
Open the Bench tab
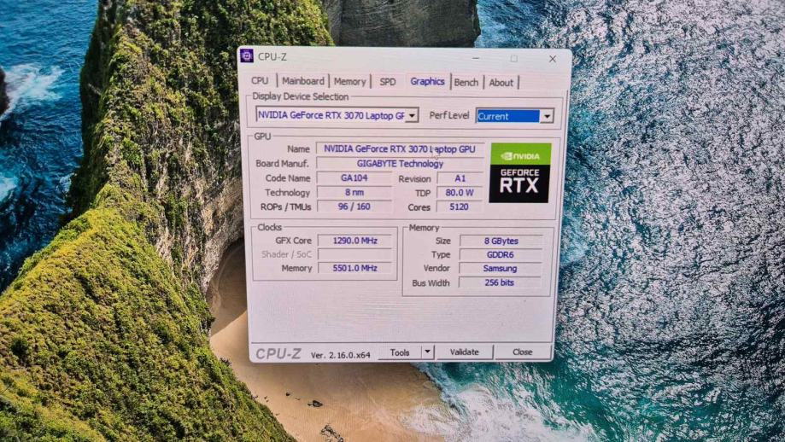[x=466, y=83]
